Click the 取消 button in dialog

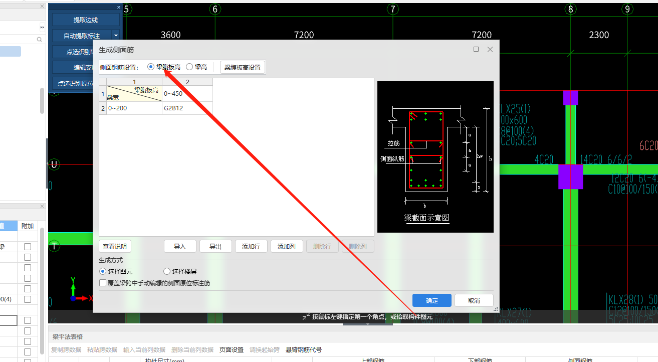(474, 300)
